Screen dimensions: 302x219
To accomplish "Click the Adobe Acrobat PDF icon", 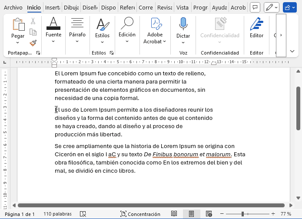I will pyautogui.click(x=155, y=24).
